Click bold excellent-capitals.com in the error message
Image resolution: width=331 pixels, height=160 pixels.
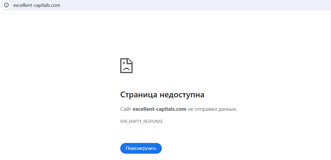tap(160, 109)
